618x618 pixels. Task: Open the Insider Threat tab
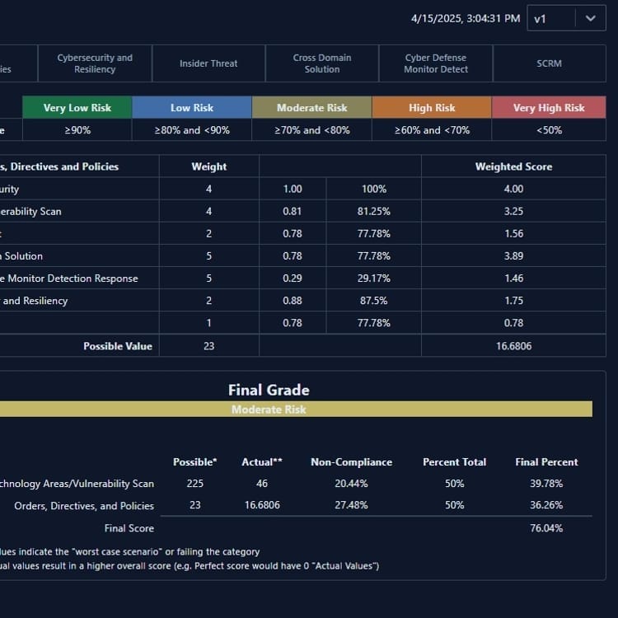208,63
